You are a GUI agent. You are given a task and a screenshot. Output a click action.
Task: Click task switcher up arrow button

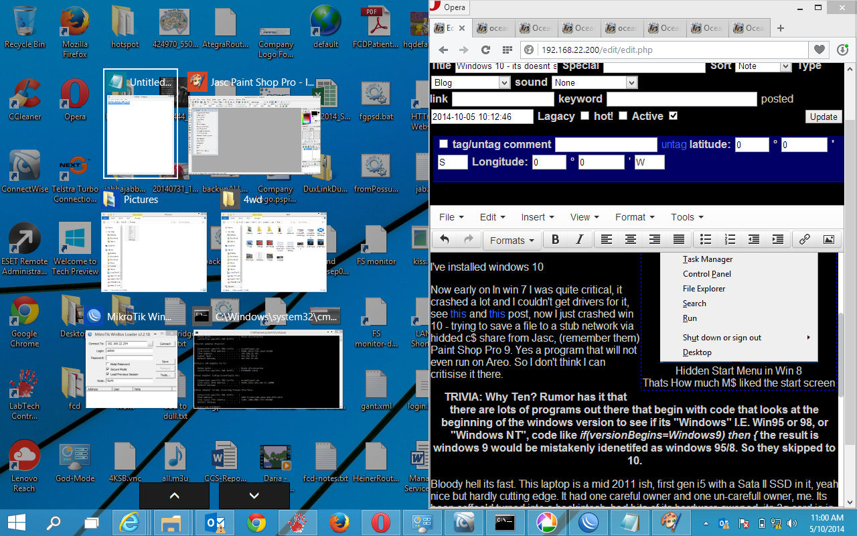pyautogui.click(x=174, y=496)
